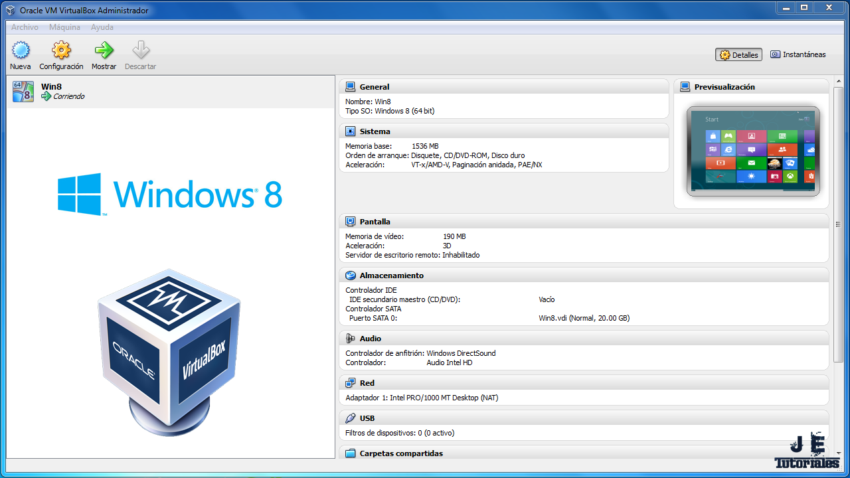Switch to Detalles view

(x=738, y=54)
